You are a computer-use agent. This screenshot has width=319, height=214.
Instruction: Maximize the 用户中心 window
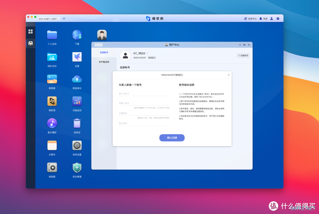[x=244, y=45]
